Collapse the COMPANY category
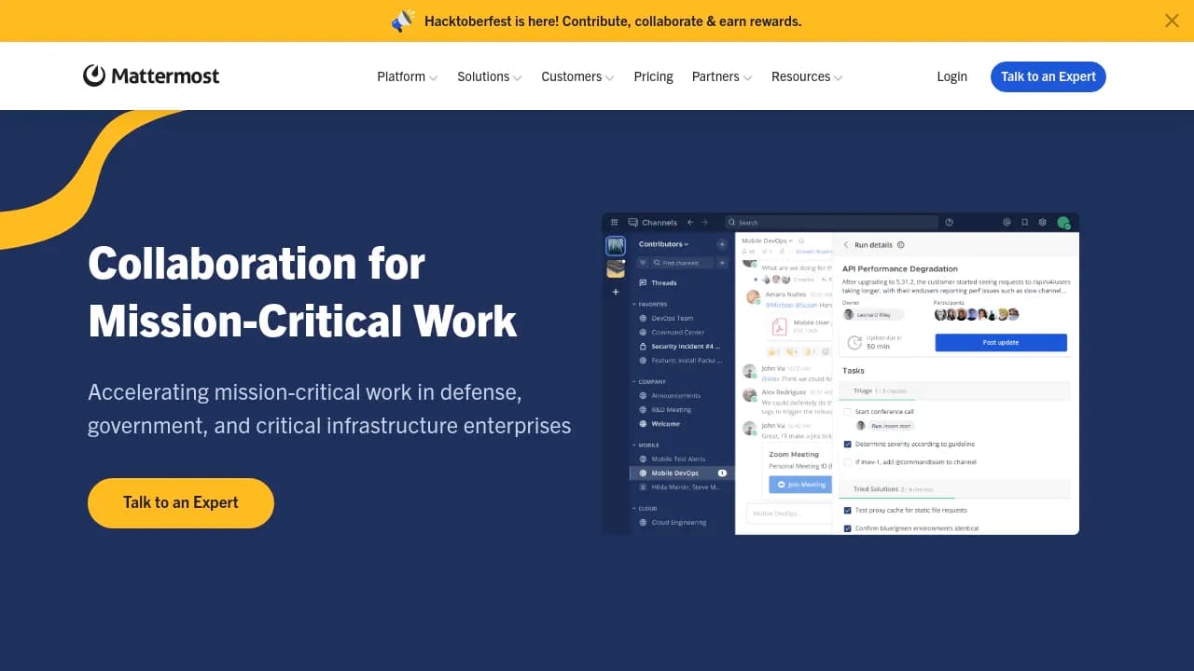The width and height of the screenshot is (1194, 671). pos(648,381)
